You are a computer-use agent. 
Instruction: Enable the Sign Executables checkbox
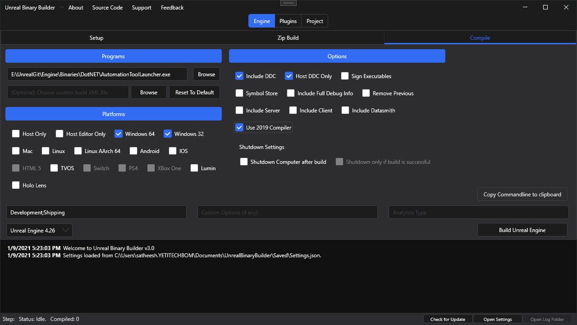(345, 76)
